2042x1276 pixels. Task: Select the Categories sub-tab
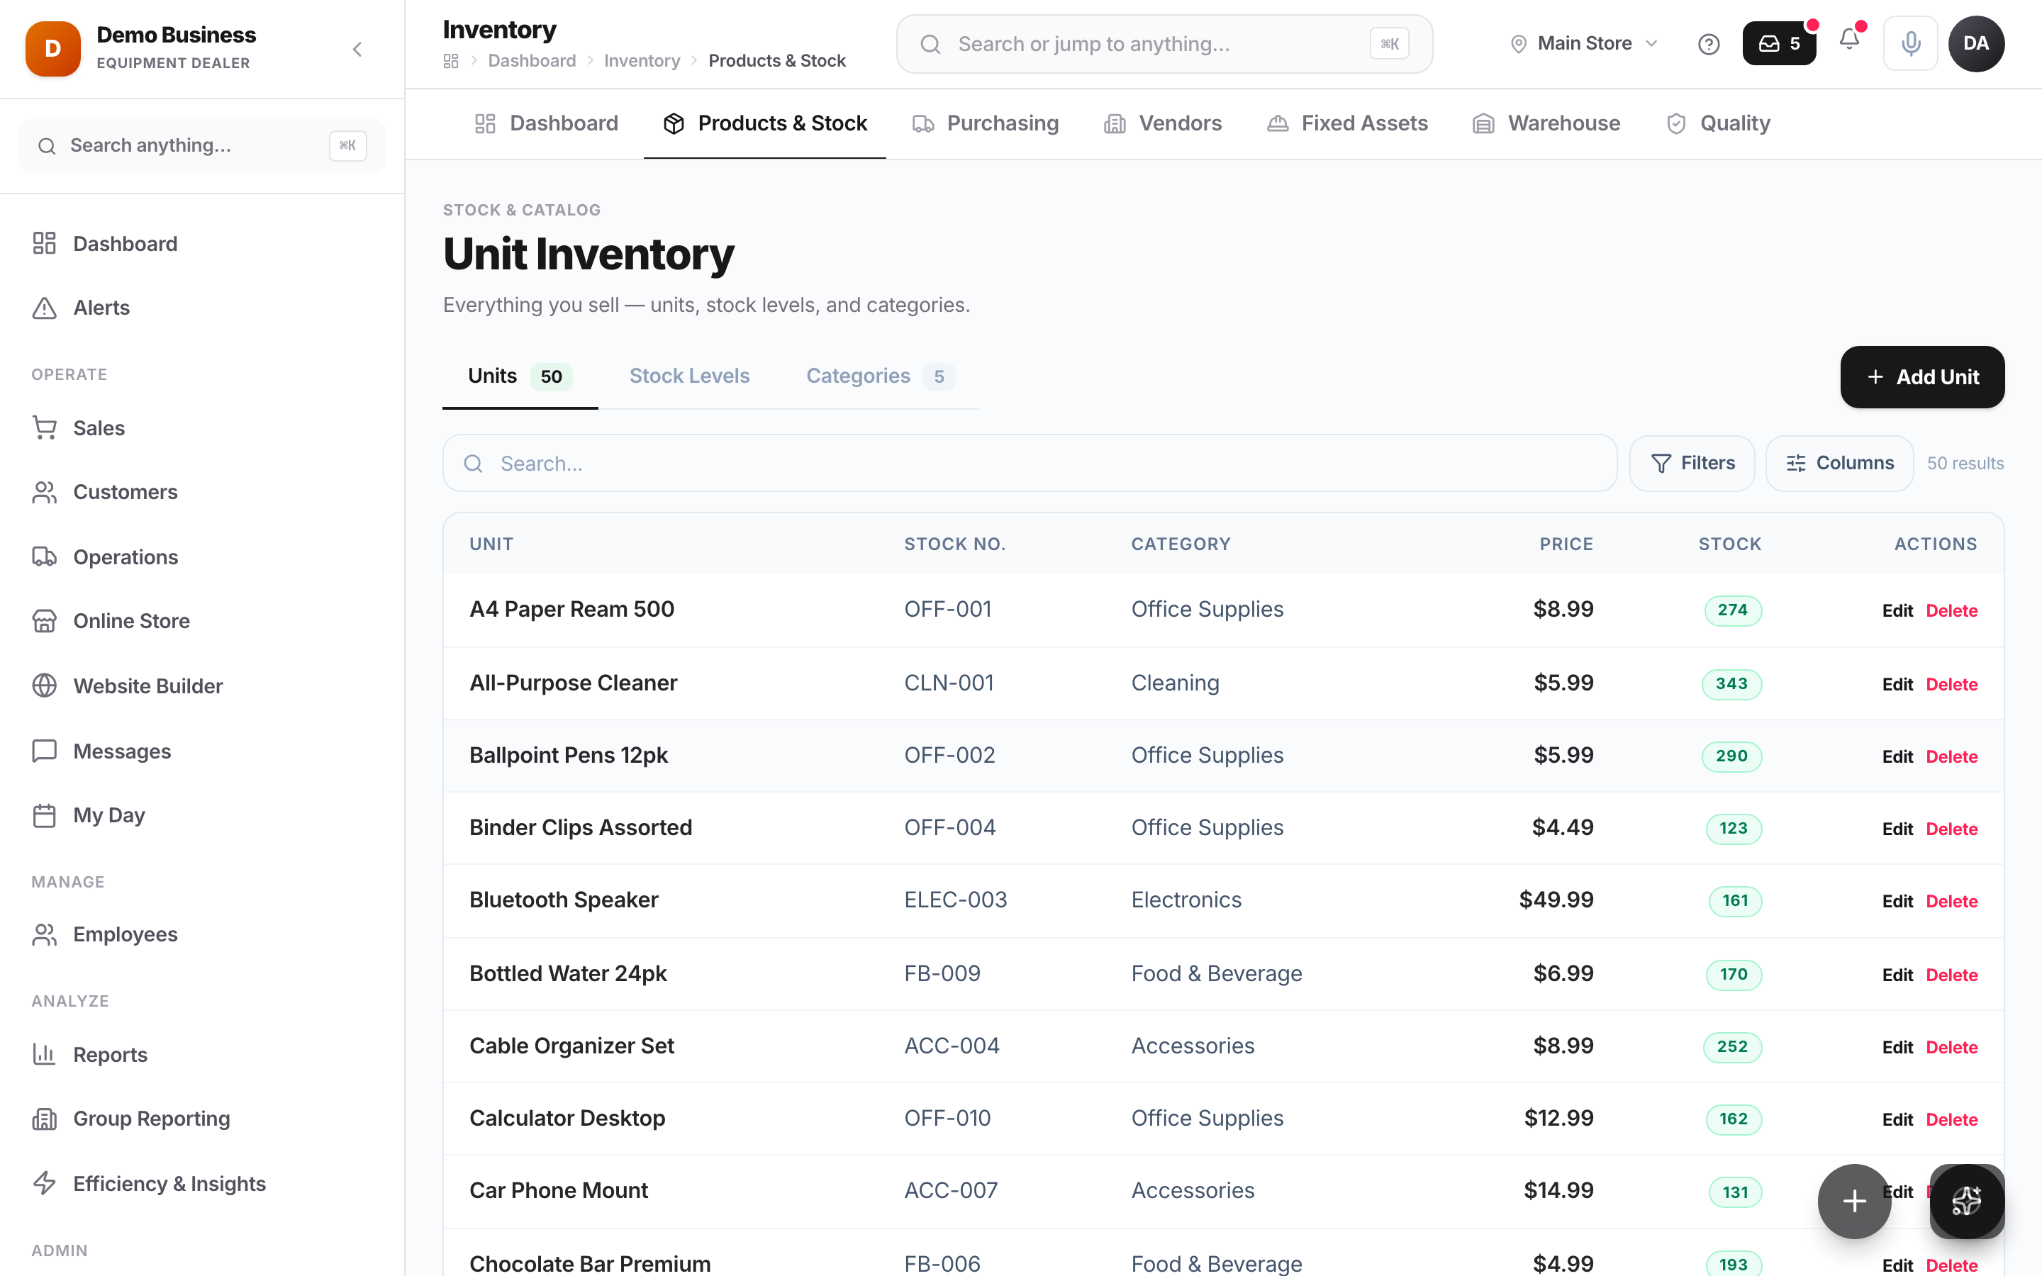coord(880,376)
